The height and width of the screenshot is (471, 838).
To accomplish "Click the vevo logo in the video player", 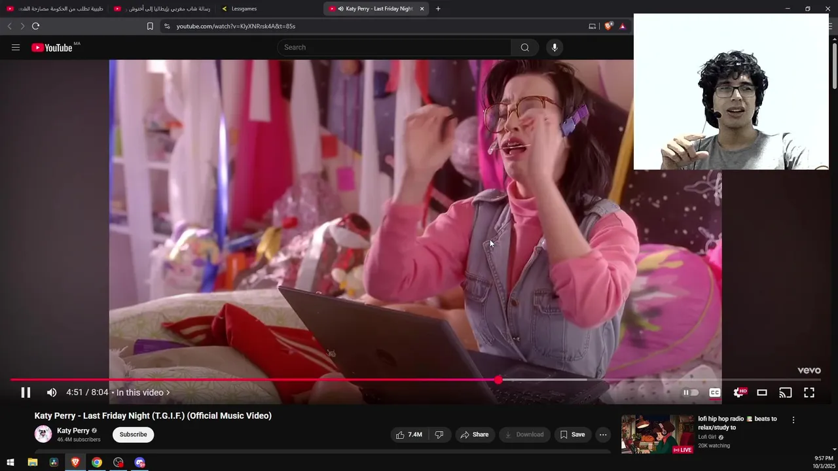I will point(809,370).
